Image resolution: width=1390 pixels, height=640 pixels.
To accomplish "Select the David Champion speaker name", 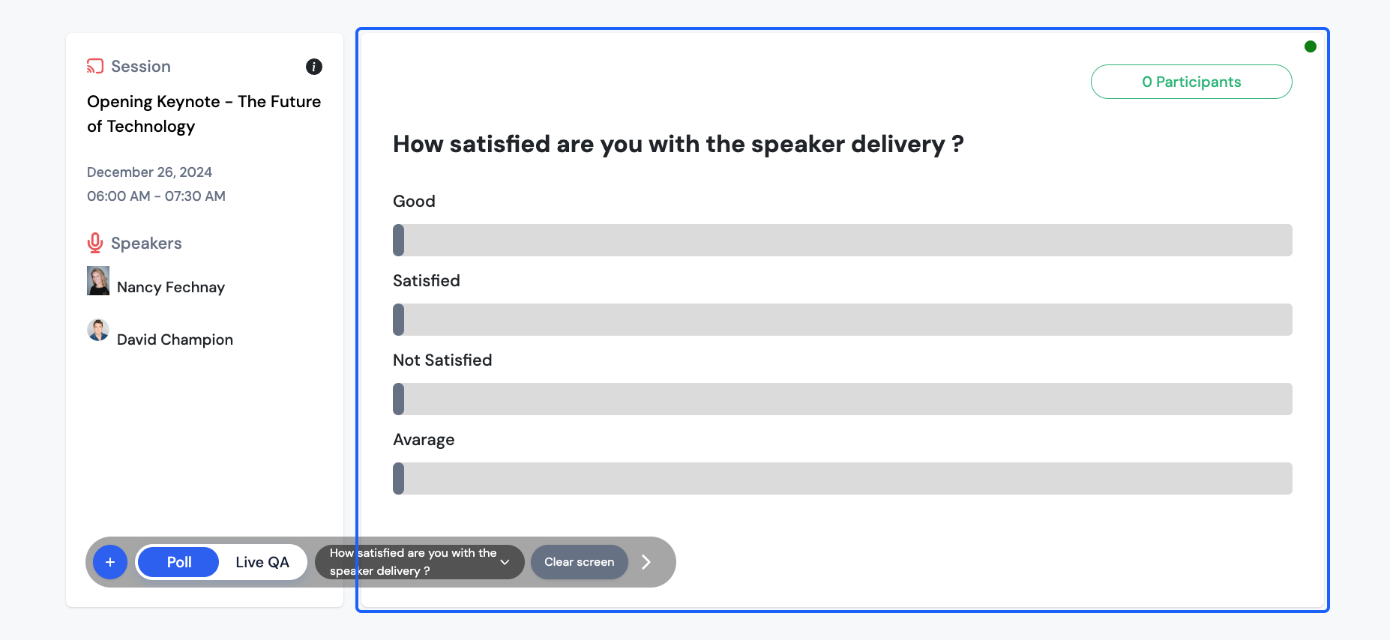I will click(x=175, y=339).
